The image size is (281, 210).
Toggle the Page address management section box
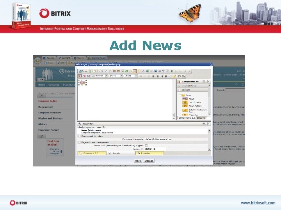pos(79,142)
